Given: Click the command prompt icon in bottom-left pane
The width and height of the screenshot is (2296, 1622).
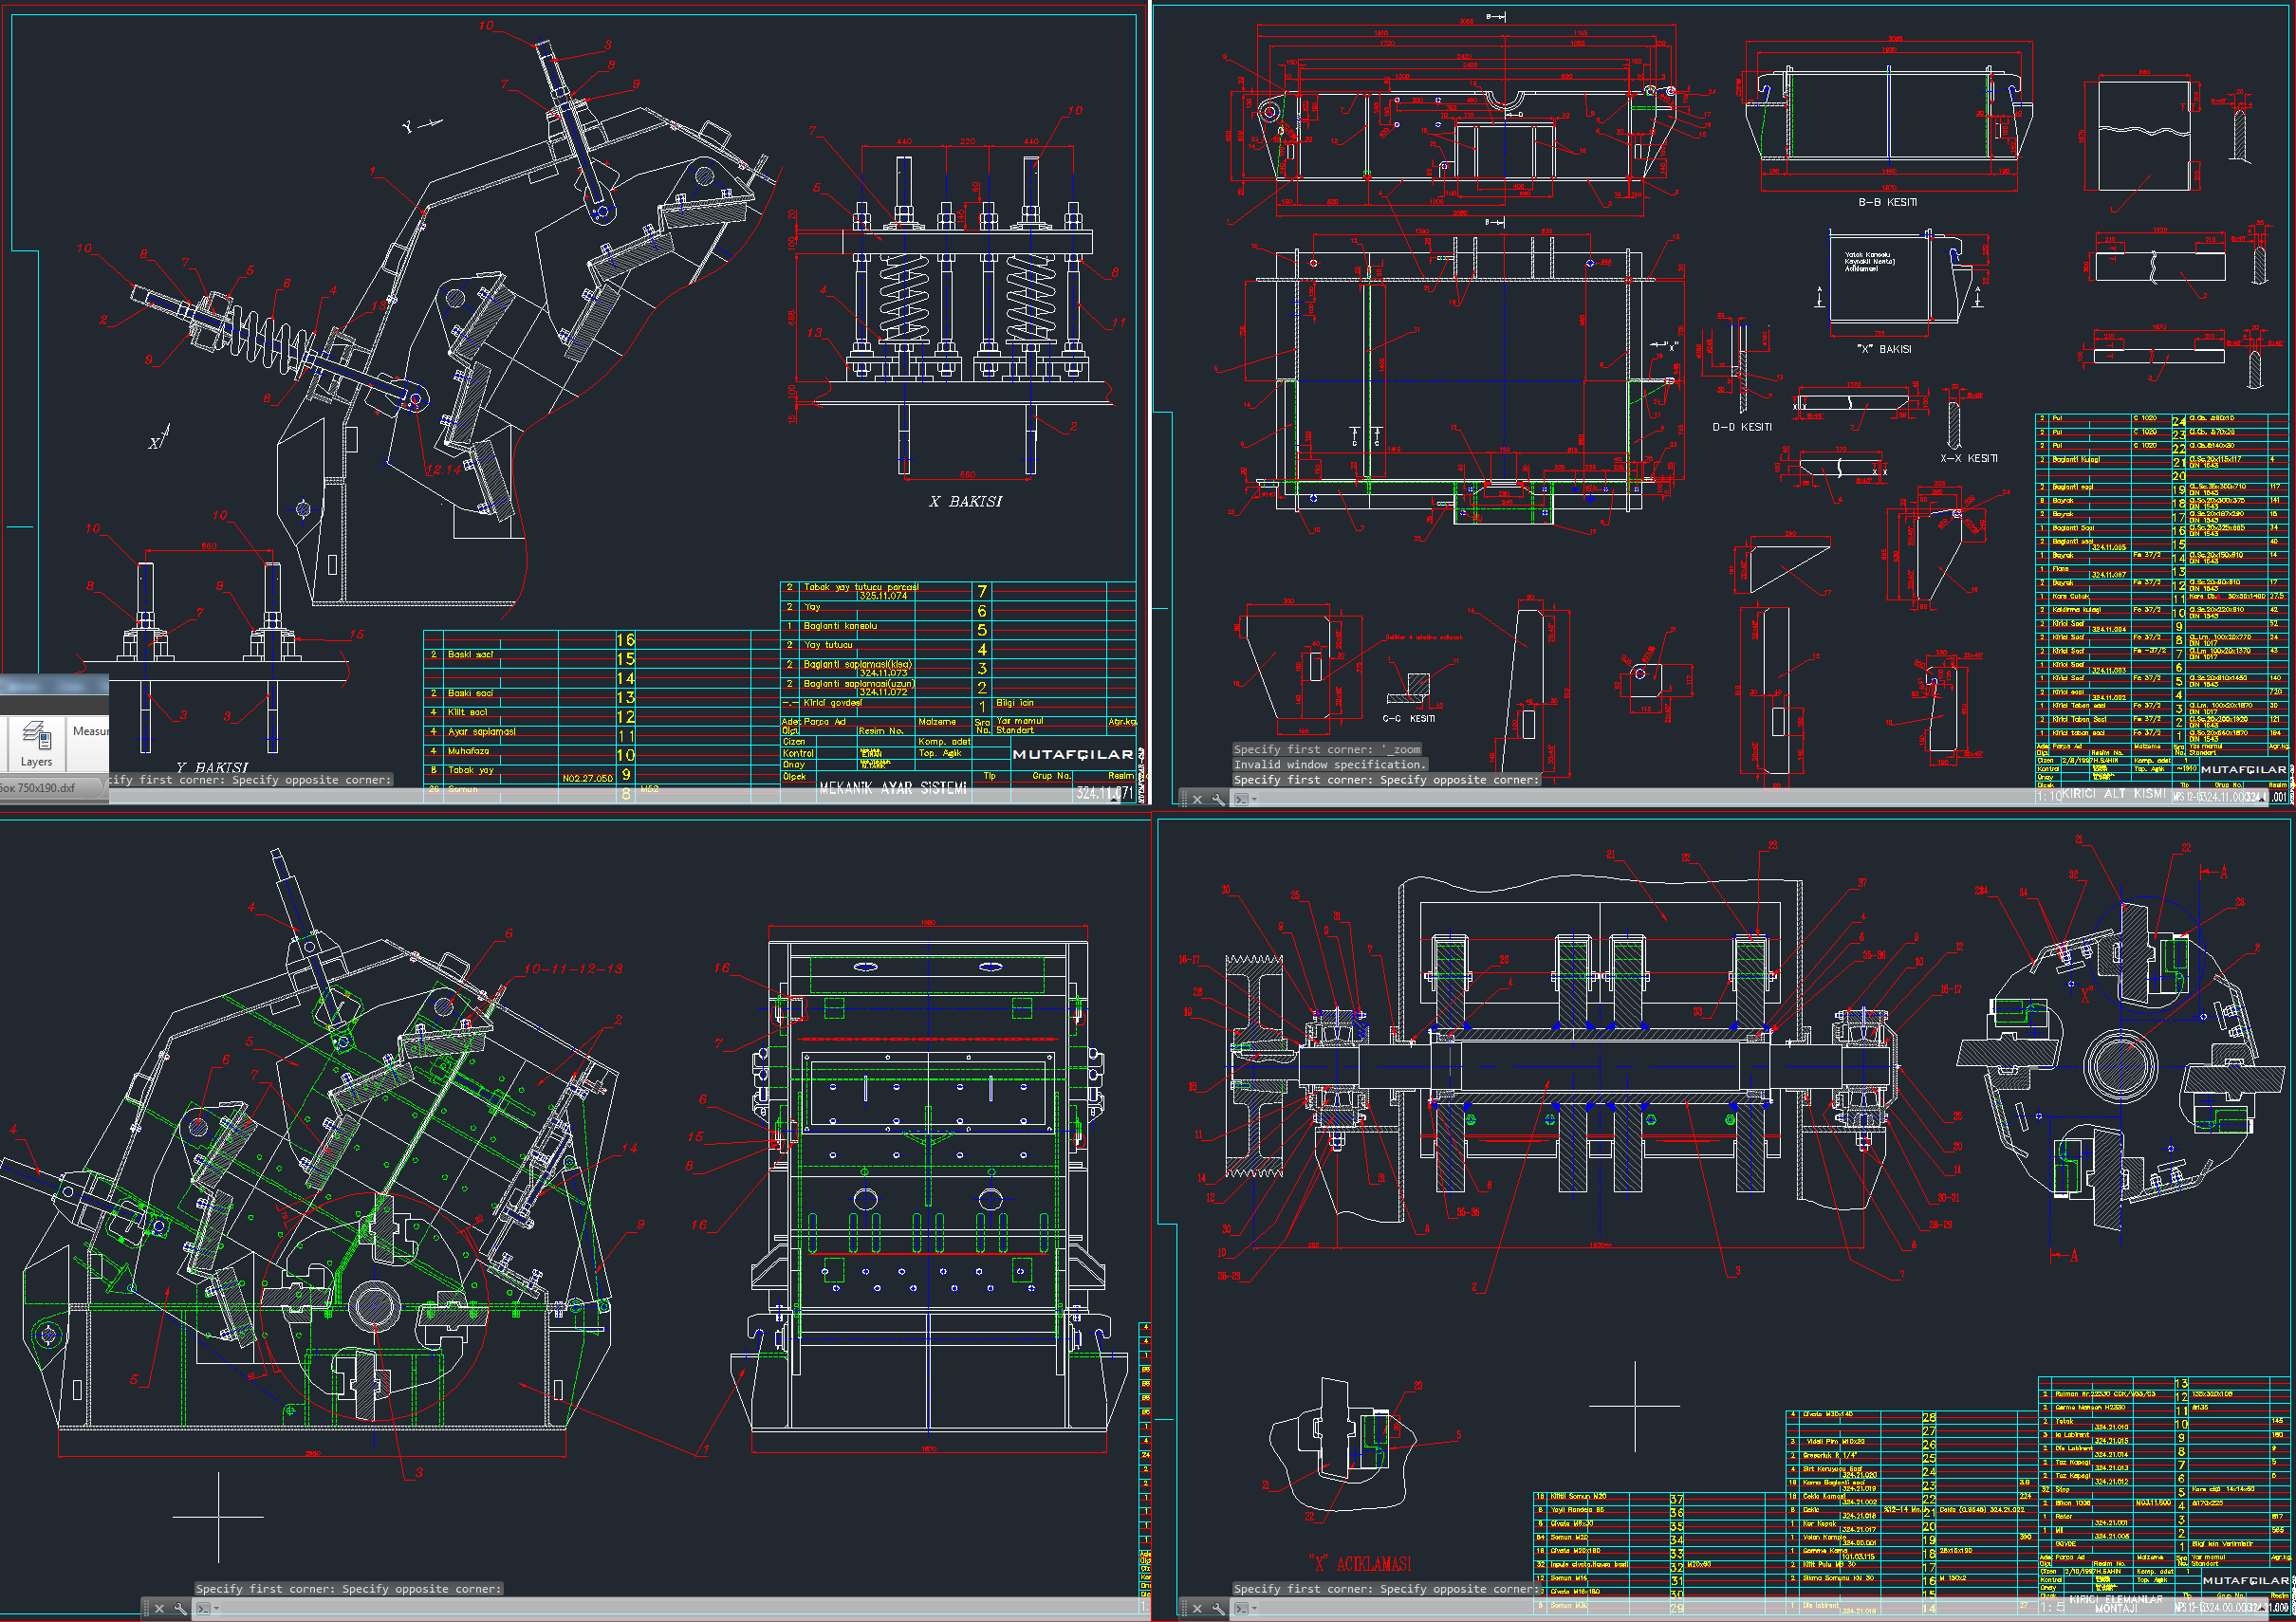Looking at the screenshot, I should tap(202, 1609).
